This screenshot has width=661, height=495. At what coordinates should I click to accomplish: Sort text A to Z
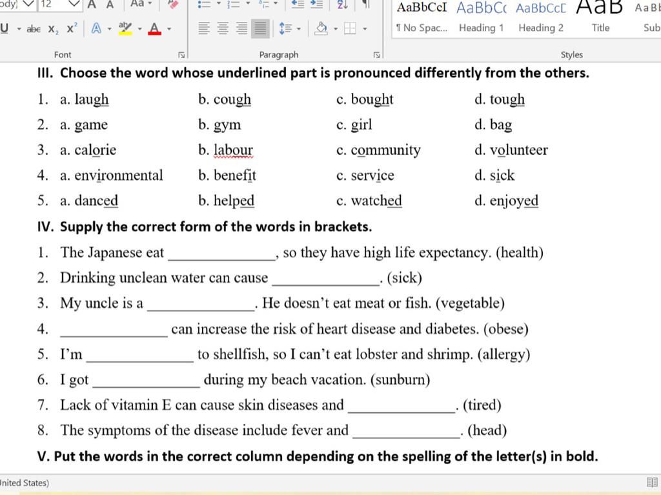pyautogui.click(x=342, y=5)
